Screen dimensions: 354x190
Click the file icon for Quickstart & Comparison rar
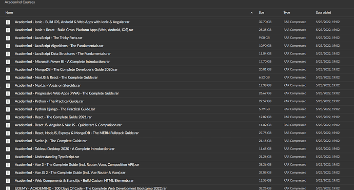8,125
